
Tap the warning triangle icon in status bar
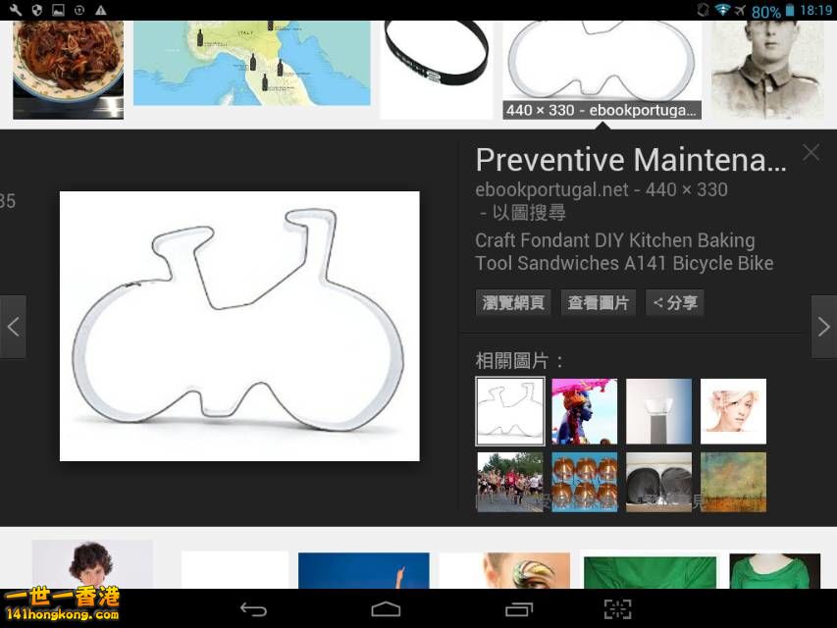click(100, 10)
